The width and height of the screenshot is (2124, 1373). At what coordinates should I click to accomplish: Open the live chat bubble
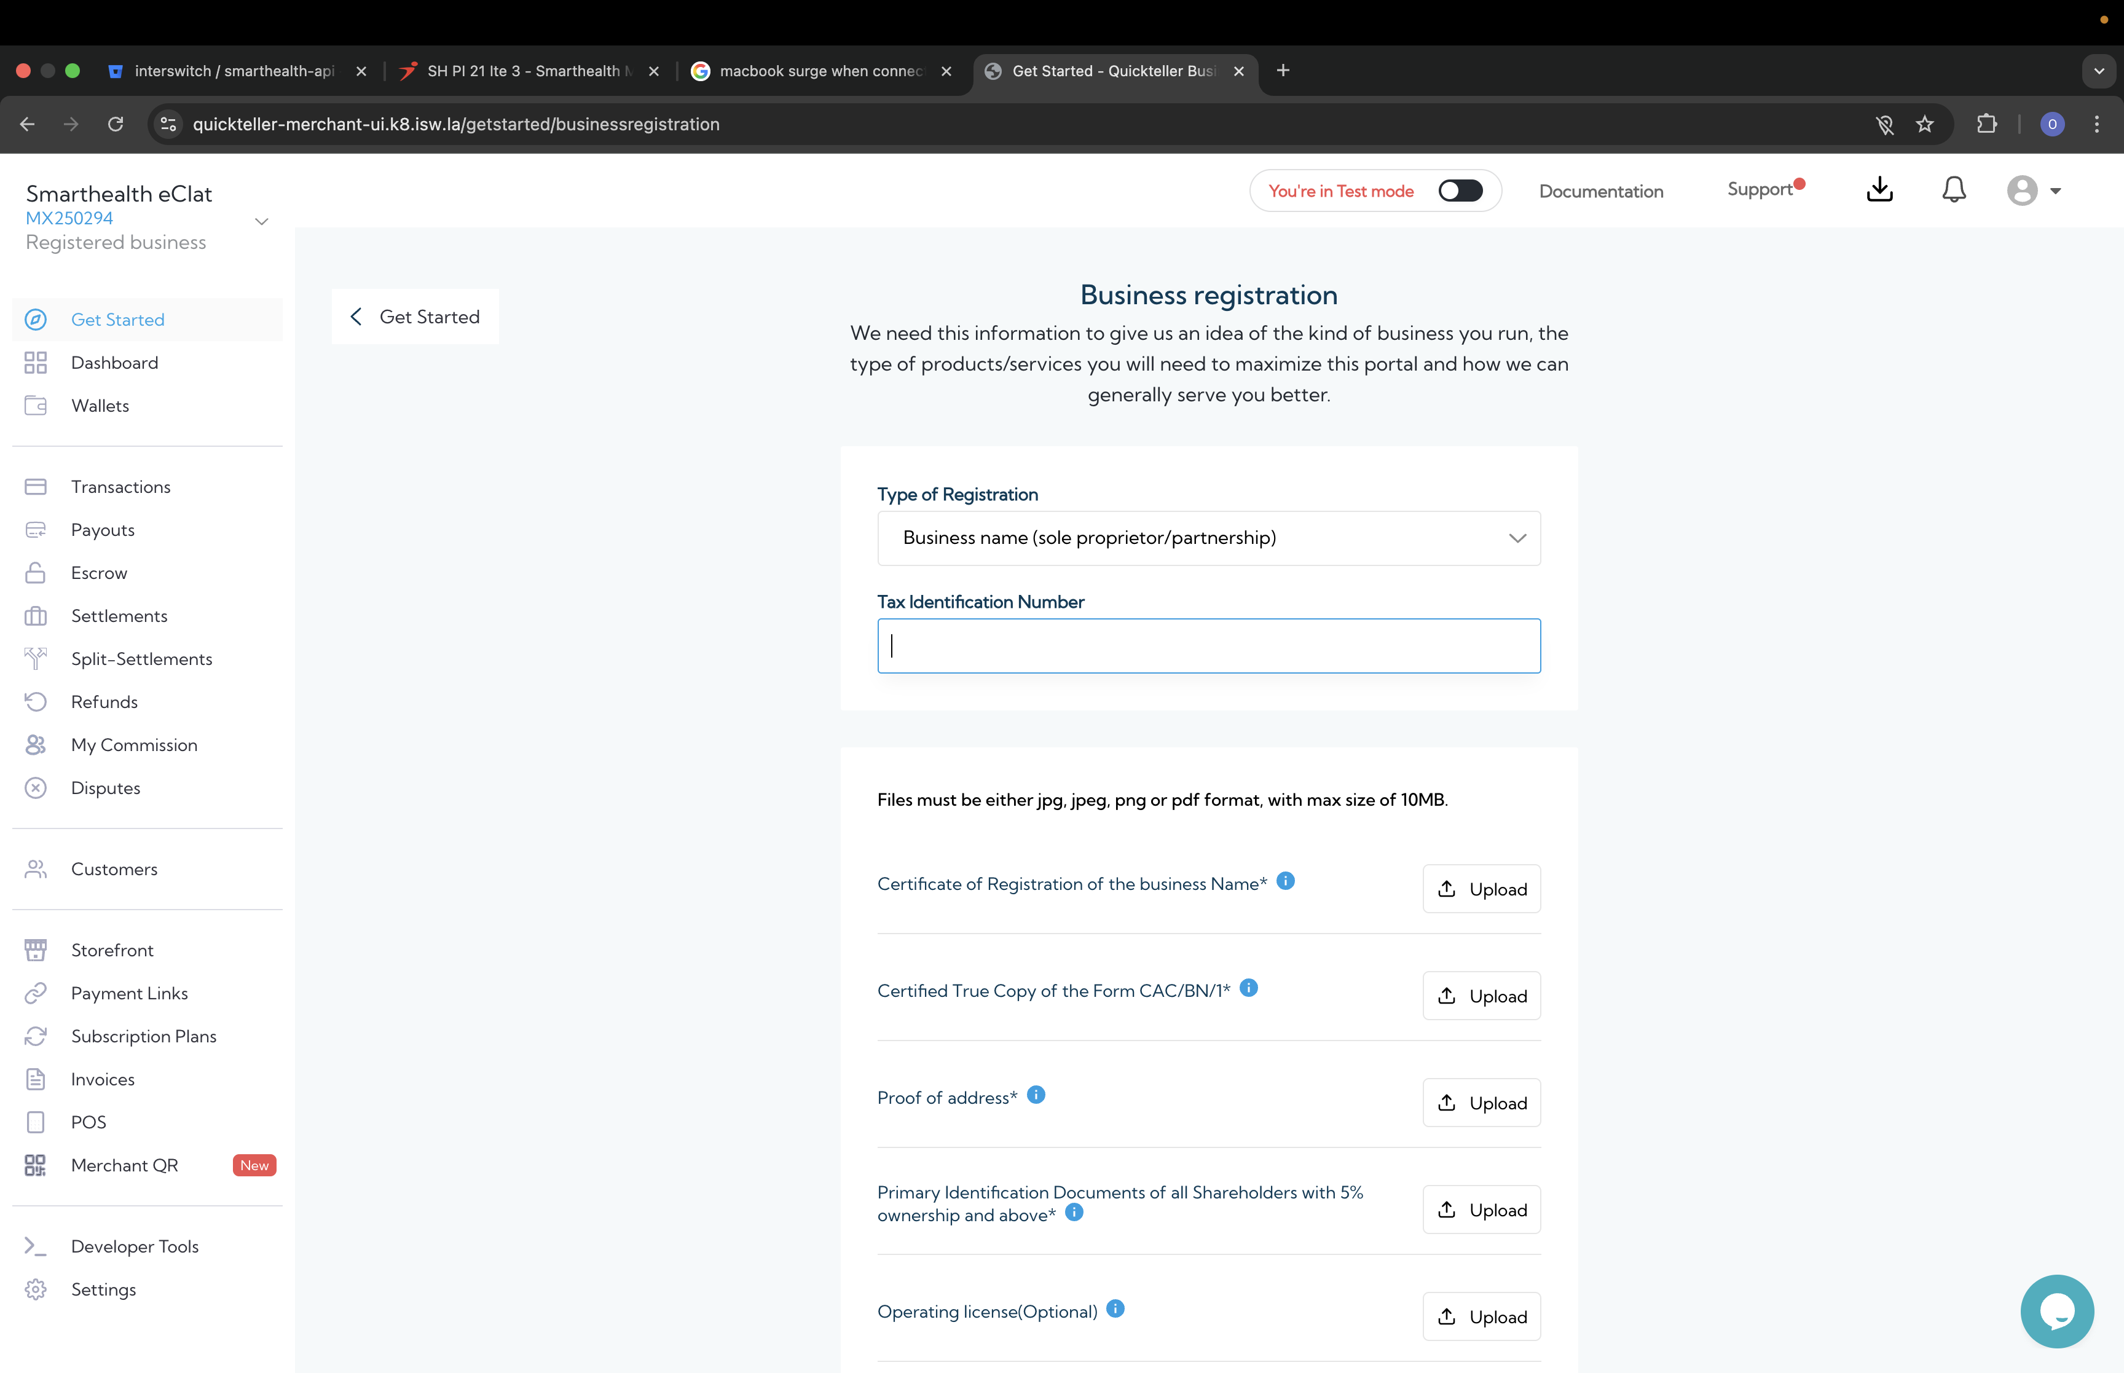[2056, 1310]
